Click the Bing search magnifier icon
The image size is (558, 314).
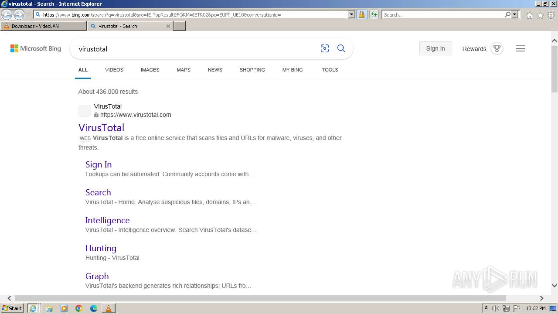[x=341, y=48]
